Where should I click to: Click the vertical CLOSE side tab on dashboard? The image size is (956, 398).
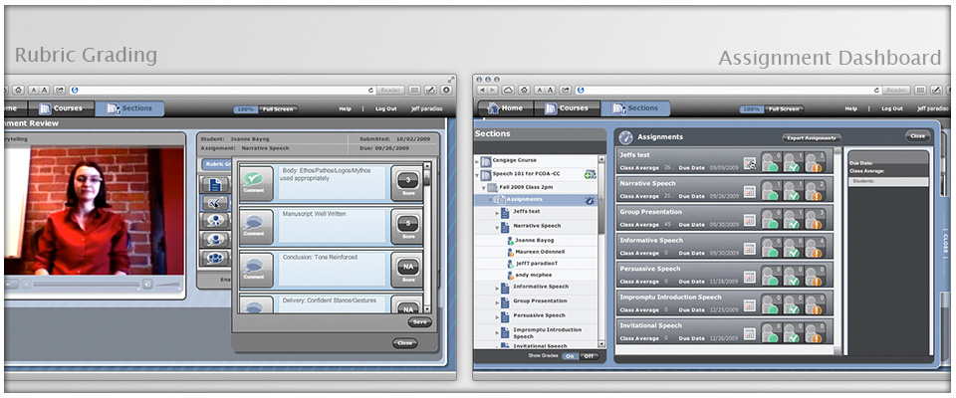(x=944, y=245)
